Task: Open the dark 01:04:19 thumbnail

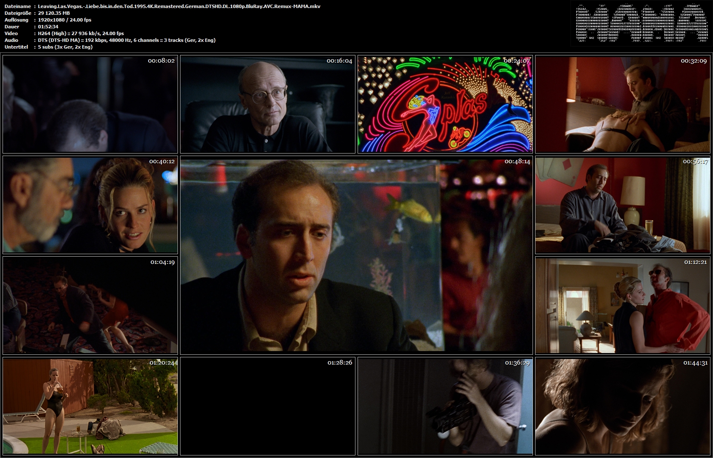Action: click(x=90, y=305)
